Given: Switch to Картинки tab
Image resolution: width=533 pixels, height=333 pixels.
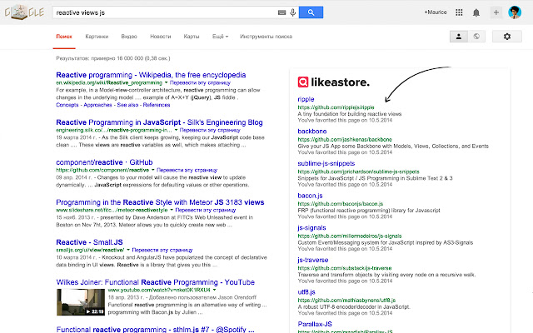Looking at the screenshot, I should click(97, 37).
